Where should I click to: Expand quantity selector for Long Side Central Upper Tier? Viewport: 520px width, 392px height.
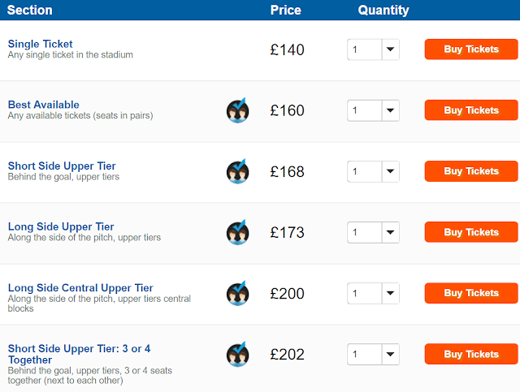click(x=373, y=293)
